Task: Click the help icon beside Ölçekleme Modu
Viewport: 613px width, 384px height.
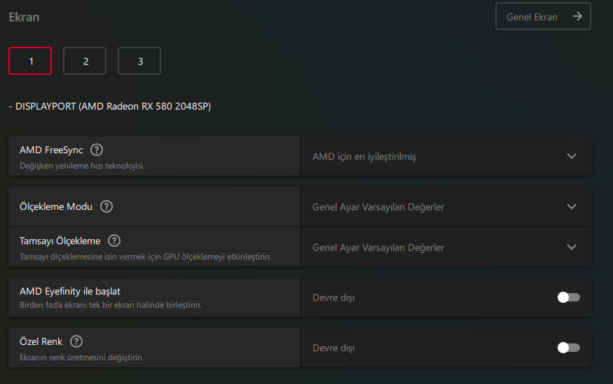Action: click(106, 206)
